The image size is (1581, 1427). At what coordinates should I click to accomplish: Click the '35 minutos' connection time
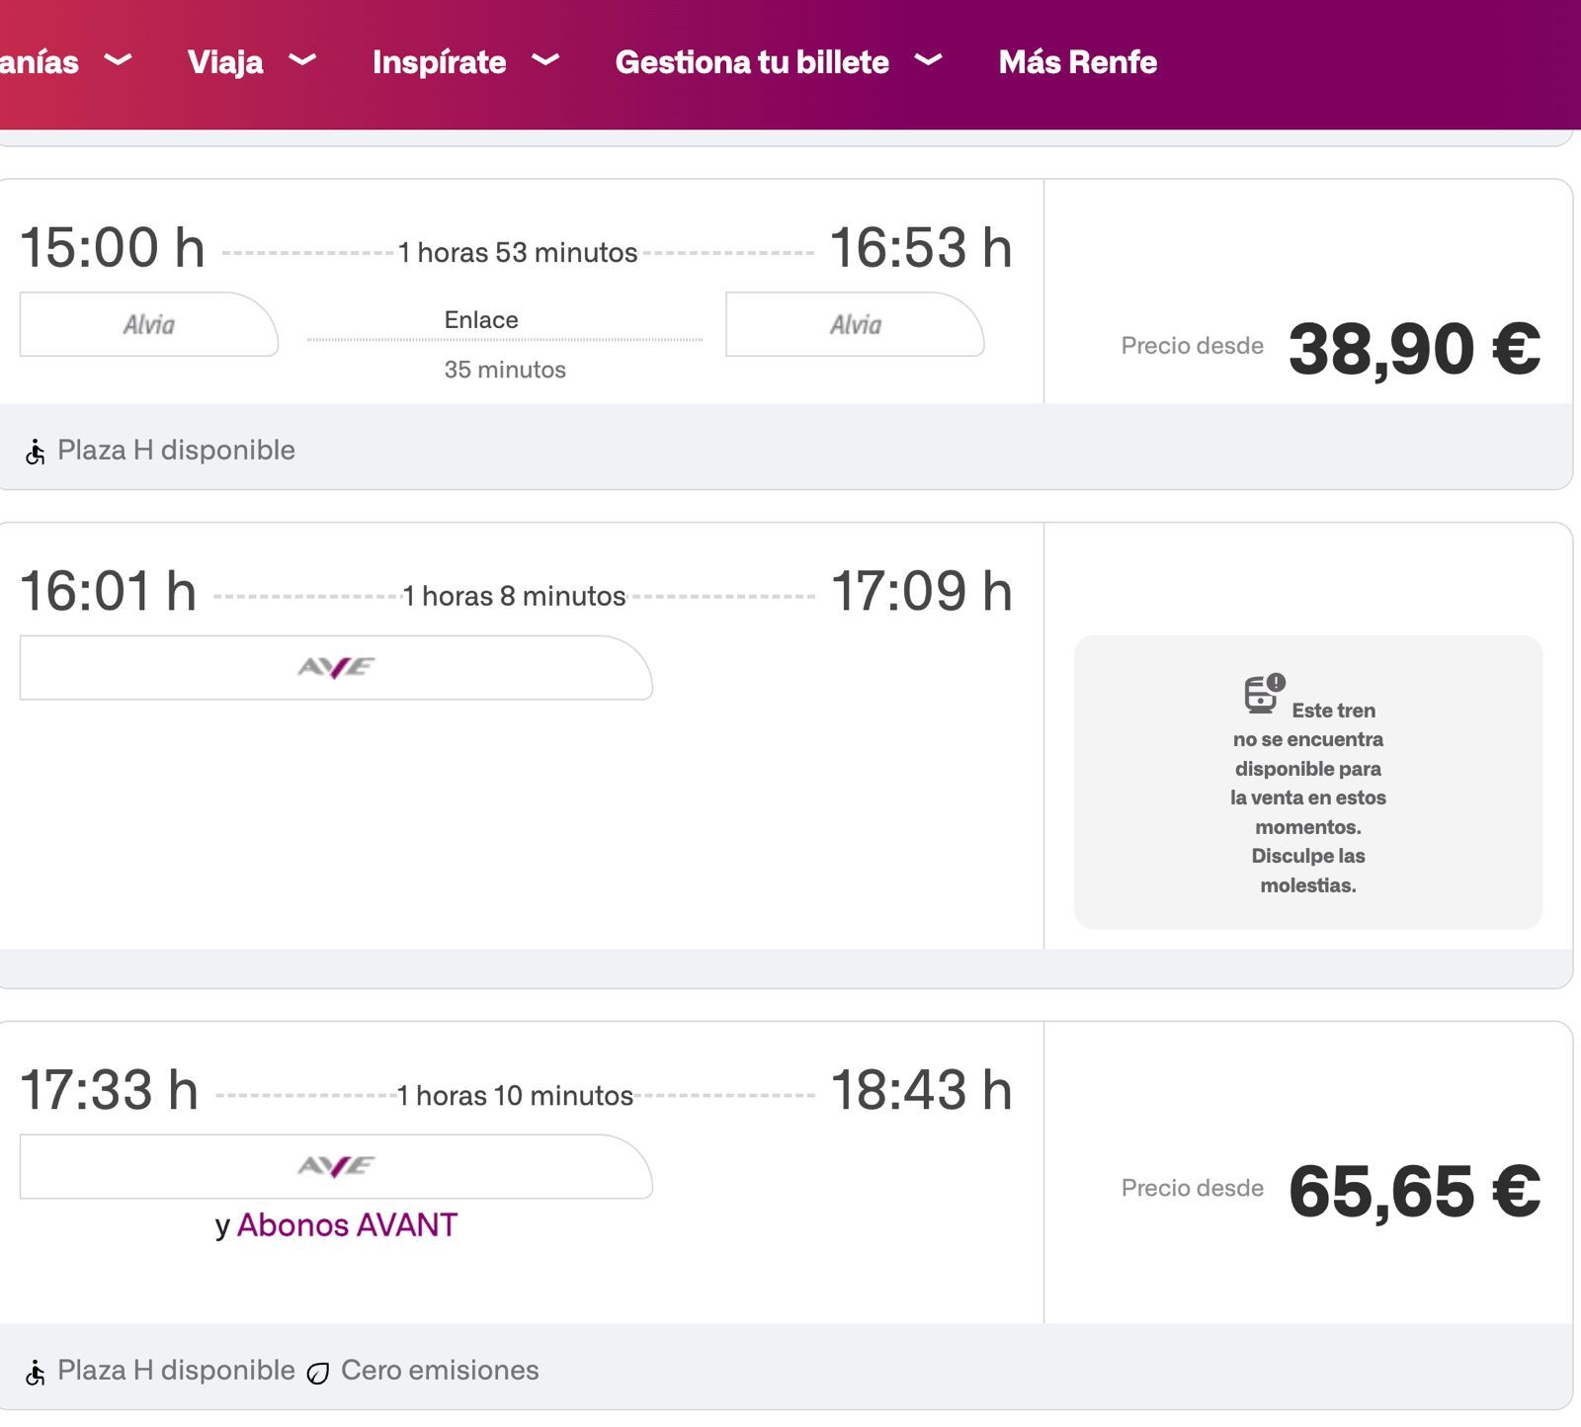click(x=505, y=370)
